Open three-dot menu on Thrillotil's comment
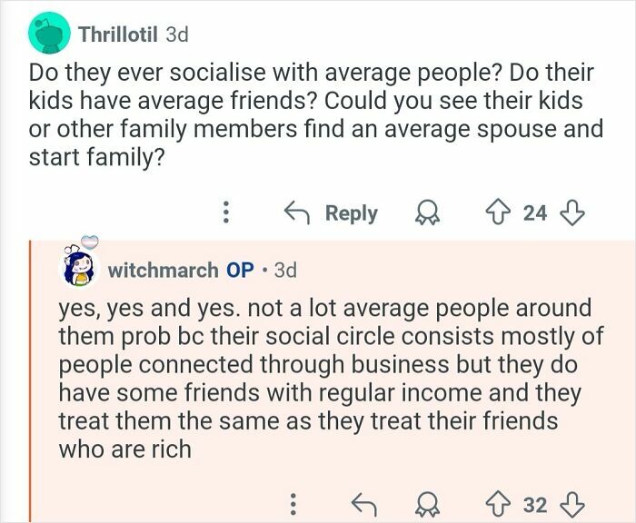 [226, 212]
